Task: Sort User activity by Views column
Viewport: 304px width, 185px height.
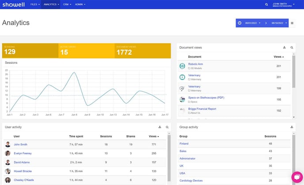Action: click(154, 136)
